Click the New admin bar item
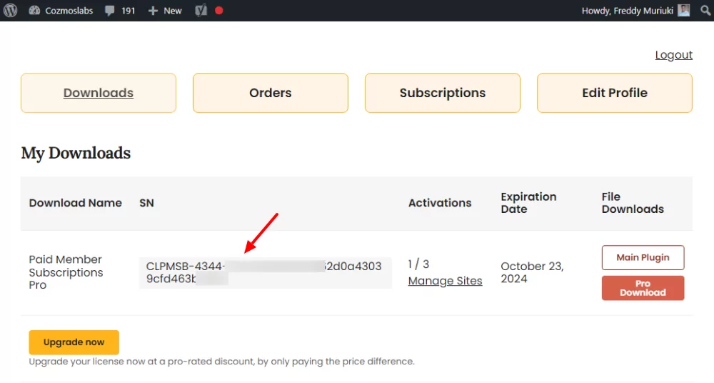714x383 pixels. tap(173, 11)
